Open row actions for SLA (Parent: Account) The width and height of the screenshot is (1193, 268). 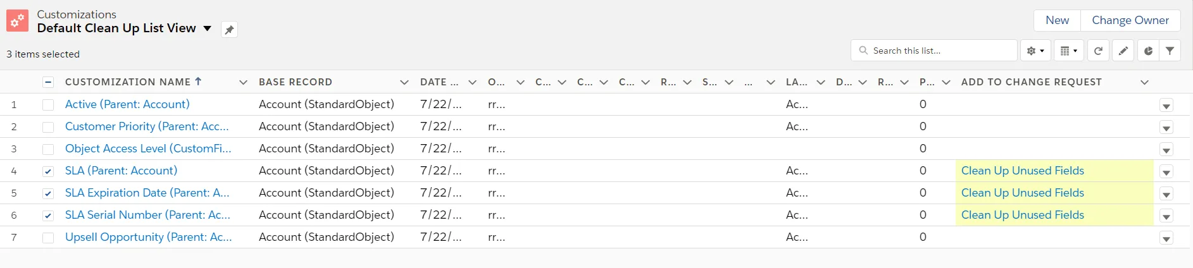point(1166,172)
